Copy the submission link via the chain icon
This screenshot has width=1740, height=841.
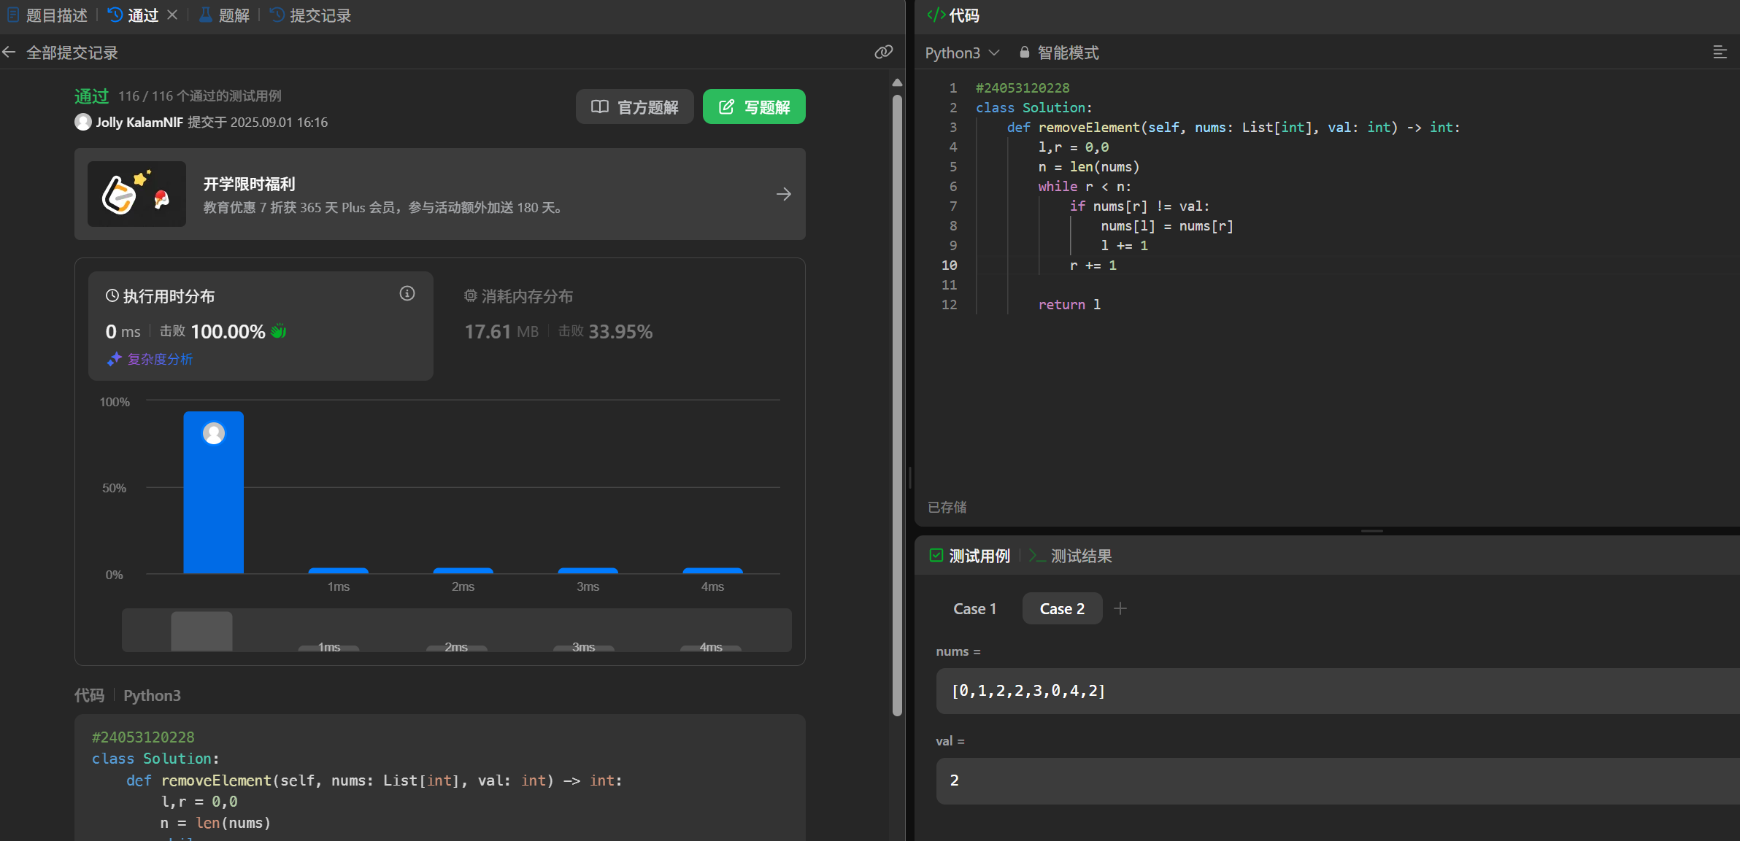883,52
